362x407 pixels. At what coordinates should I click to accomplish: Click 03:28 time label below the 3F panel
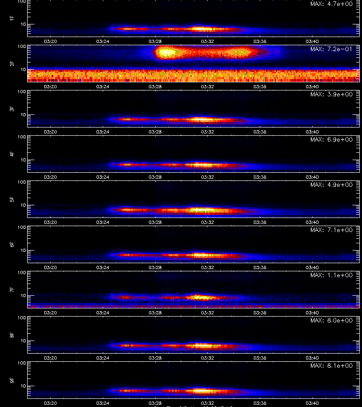click(x=155, y=132)
